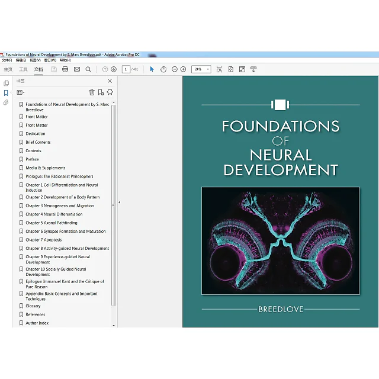This screenshot has height=379, width=379.
Task: Select the 'Media & Supplements' bookmark
Action: point(46,168)
